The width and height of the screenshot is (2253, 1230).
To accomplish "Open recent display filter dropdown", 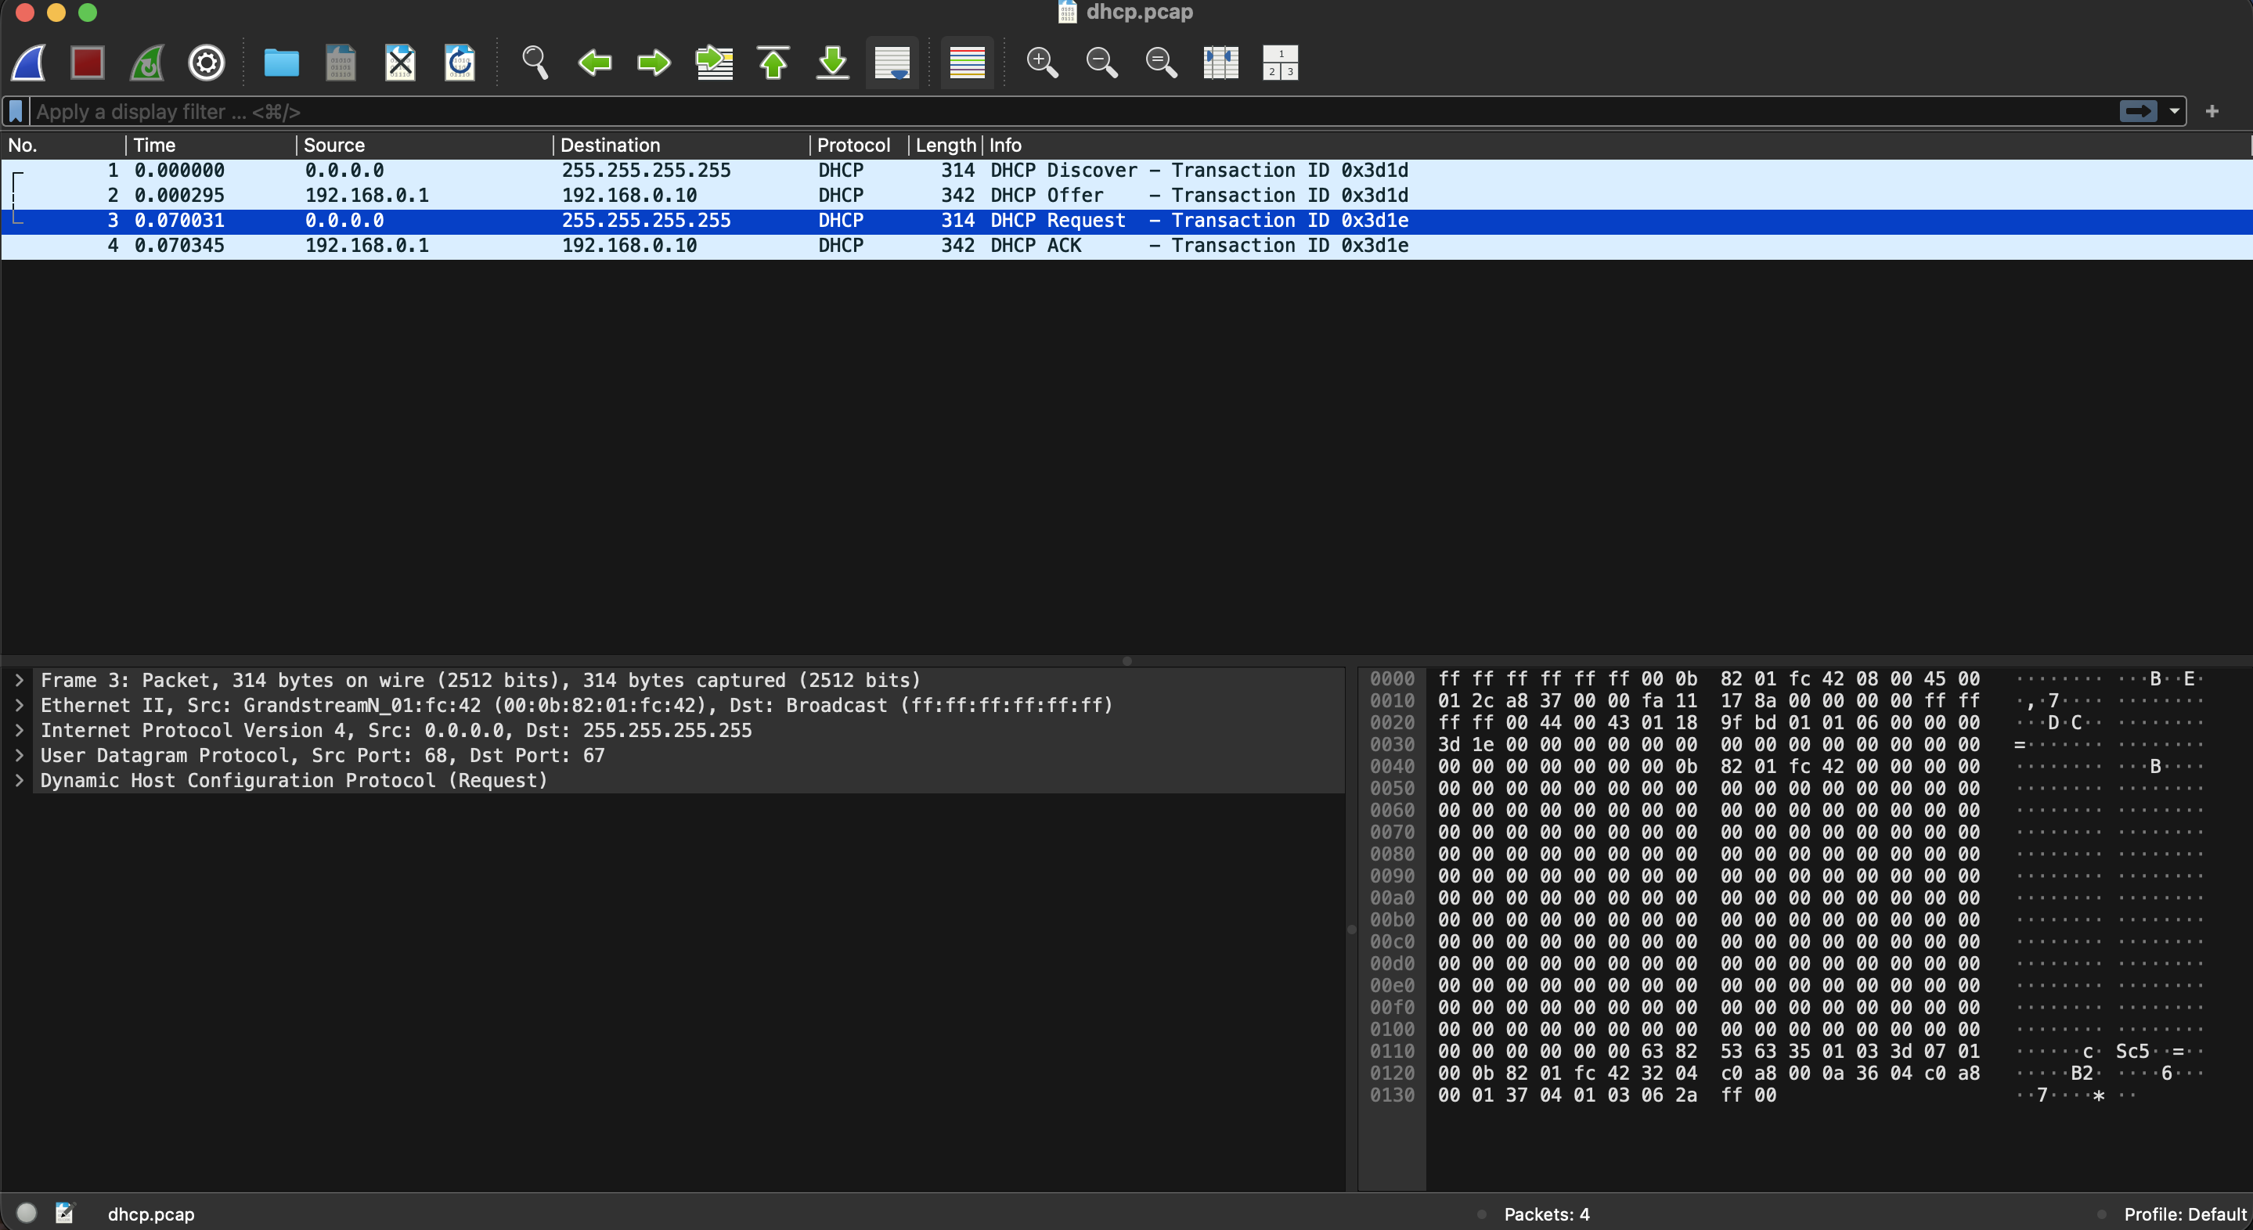I will click(2174, 112).
